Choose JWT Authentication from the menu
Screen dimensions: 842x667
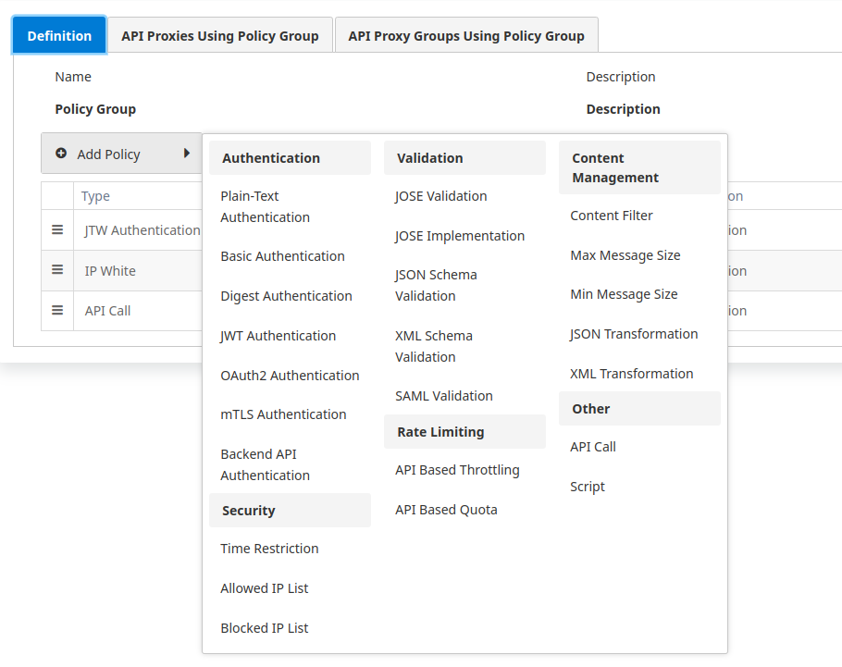(x=277, y=335)
